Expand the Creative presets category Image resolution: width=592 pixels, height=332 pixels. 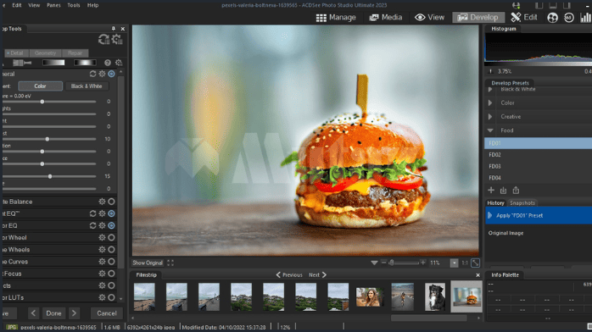click(x=490, y=117)
